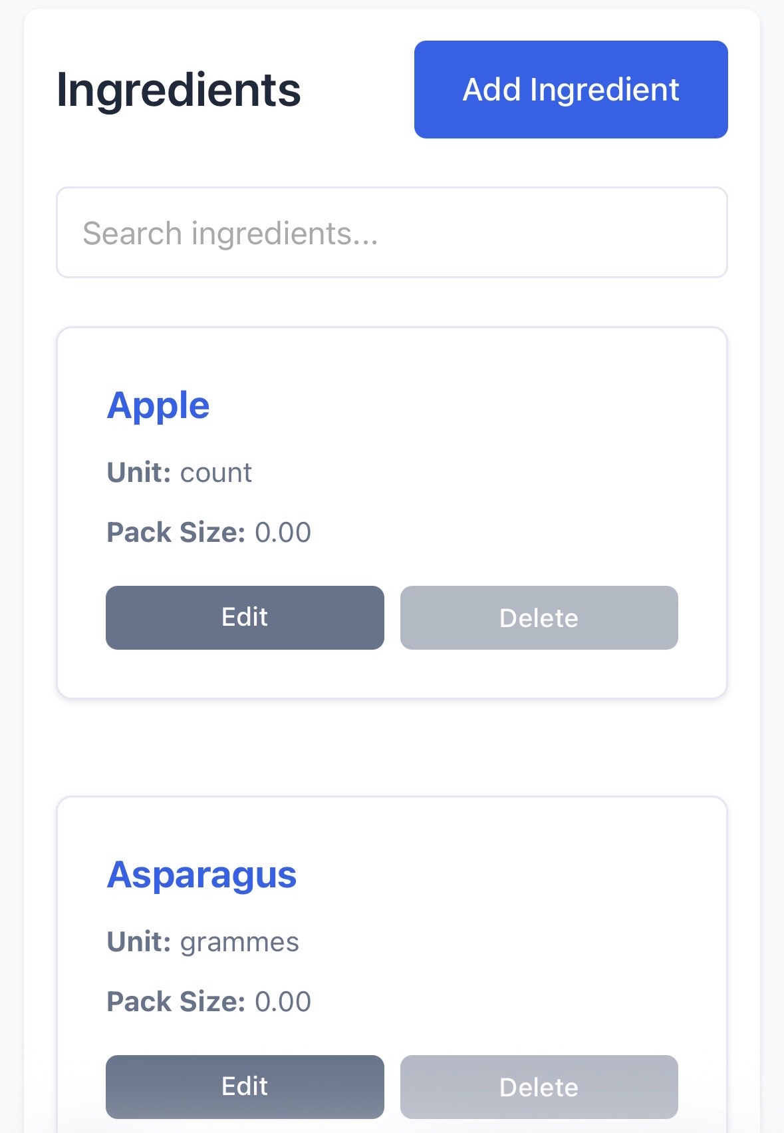Click Apple's 0.00 pack size value

tap(283, 533)
